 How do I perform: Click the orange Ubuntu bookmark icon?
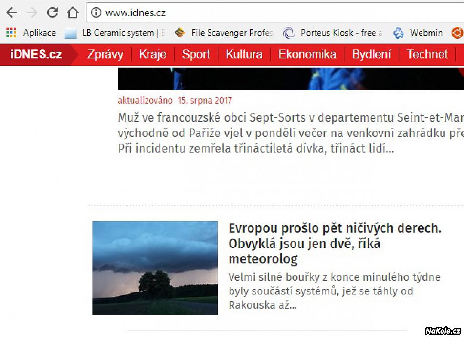point(458,33)
